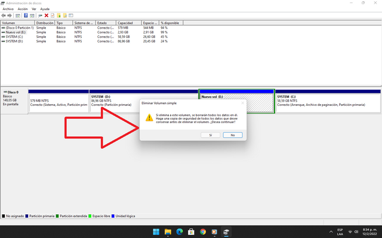Click the ESP LAA language indicator

[340, 231]
